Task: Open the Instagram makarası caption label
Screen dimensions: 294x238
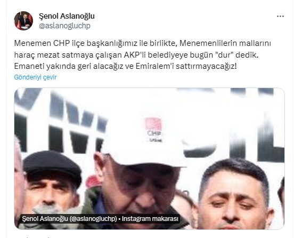Action: 150,219
